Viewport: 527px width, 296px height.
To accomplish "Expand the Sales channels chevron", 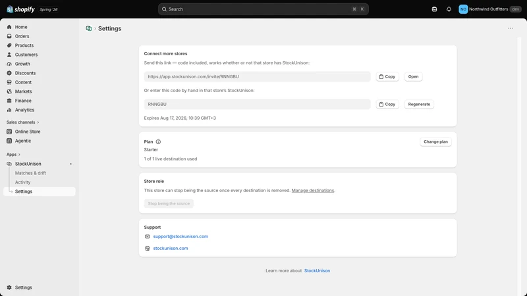I will [x=38, y=122].
